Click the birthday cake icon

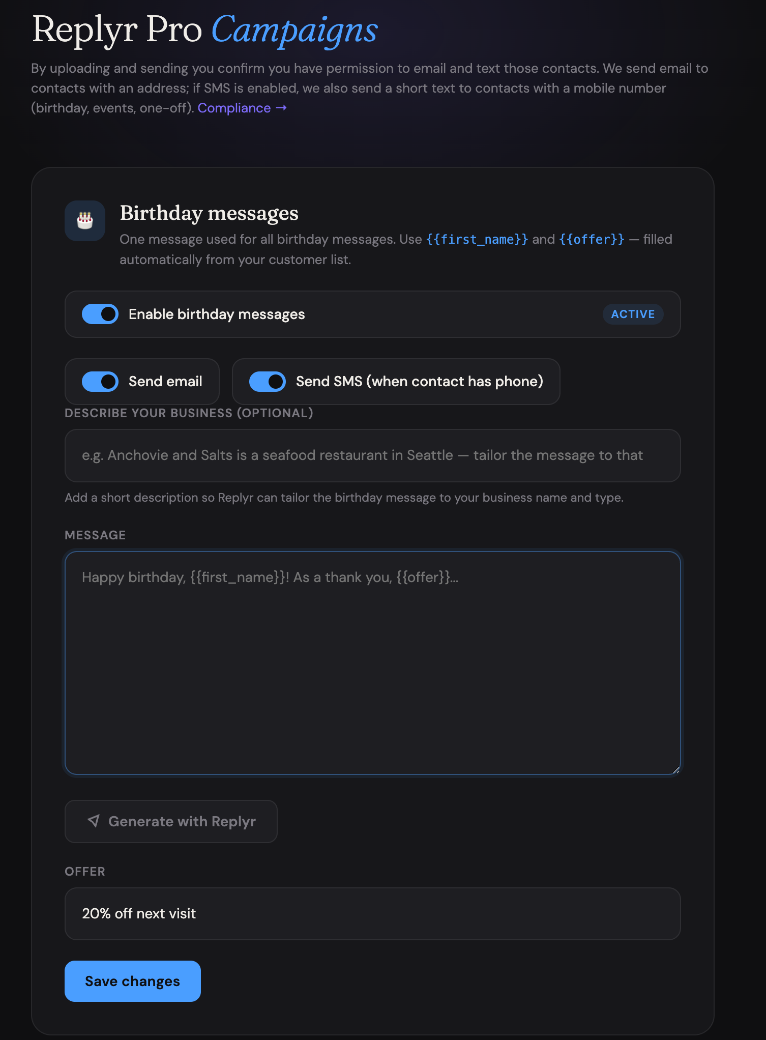84,220
